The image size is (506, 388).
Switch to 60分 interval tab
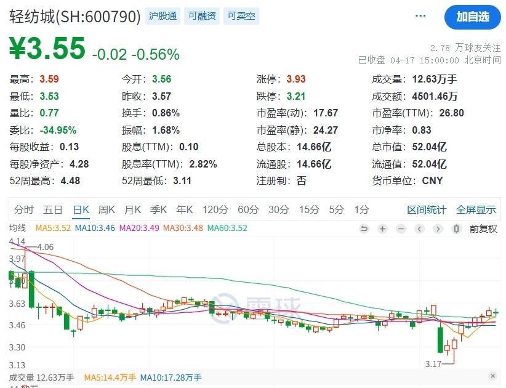click(x=249, y=210)
